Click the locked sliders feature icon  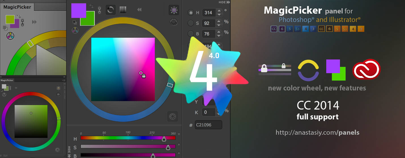(x=275, y=69)
